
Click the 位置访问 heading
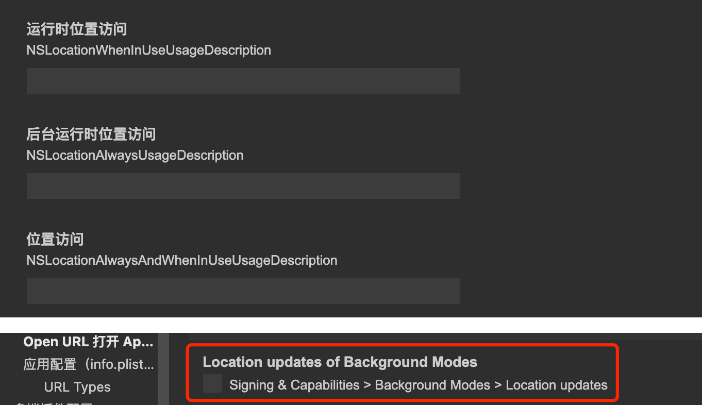pos(55,240)
